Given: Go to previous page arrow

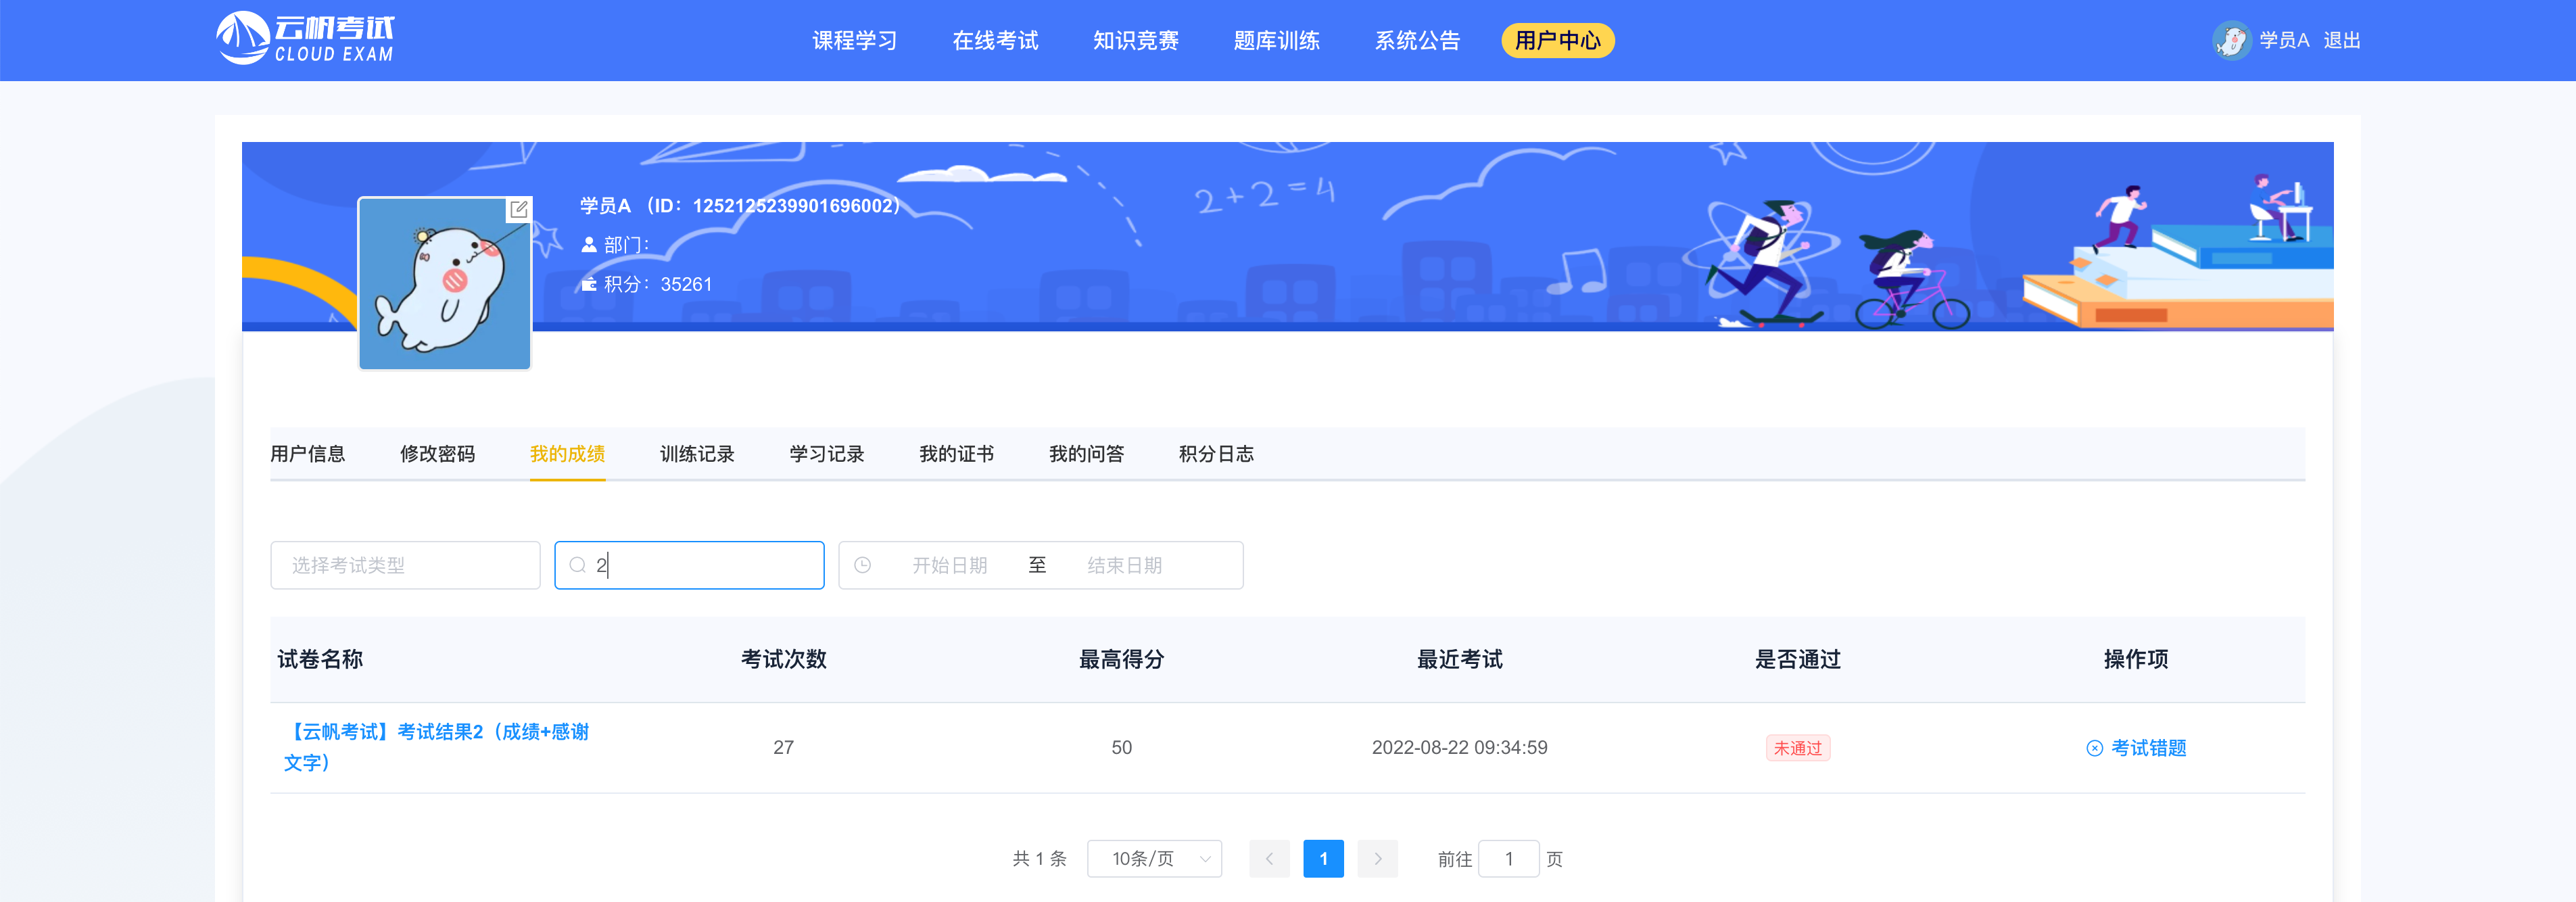Looking at the screenshot, I should pyautogui.click(x=1269, y=858).
